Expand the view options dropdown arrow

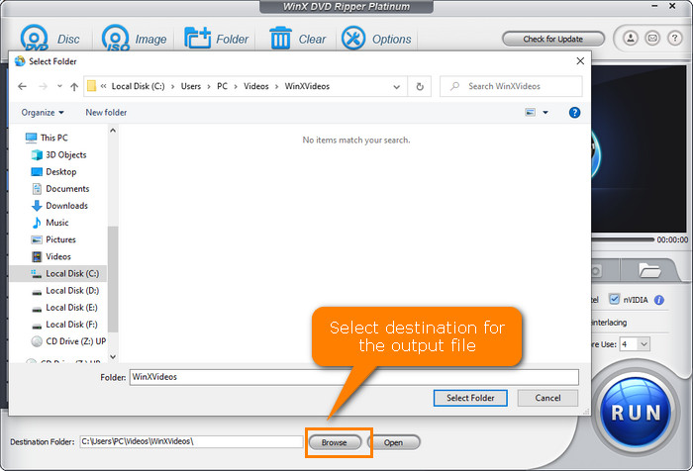[545, 112]
